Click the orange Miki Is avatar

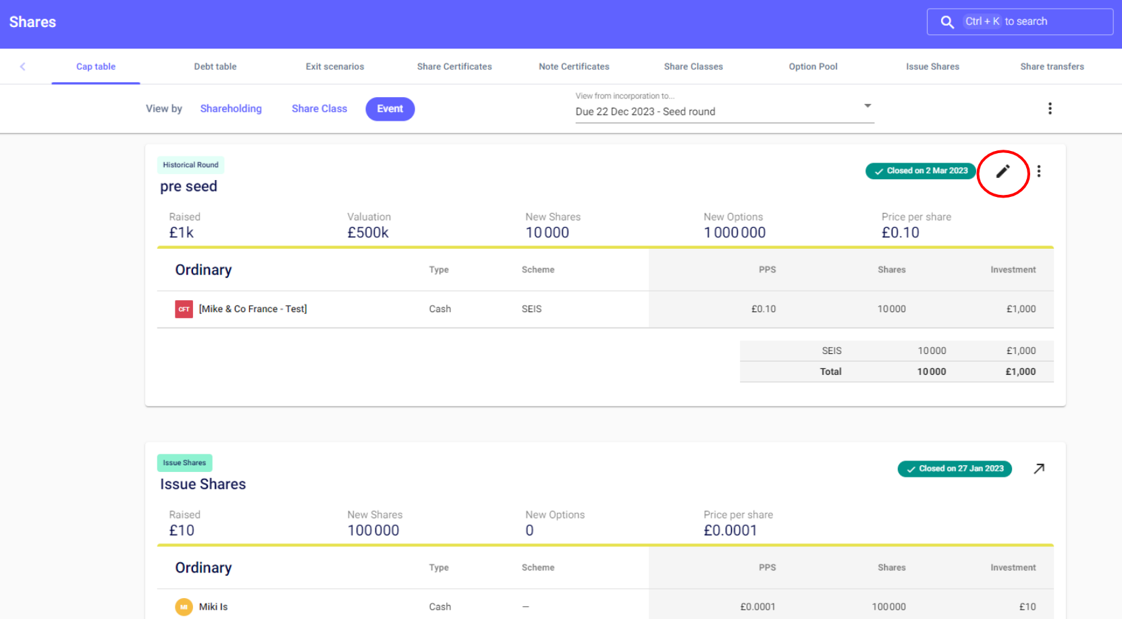click(184, 607)
